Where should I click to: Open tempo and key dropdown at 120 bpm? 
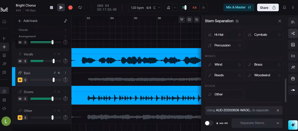[145, 8]
